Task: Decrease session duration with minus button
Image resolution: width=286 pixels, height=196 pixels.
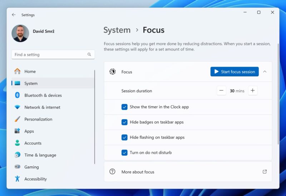Action: point(221,90)
